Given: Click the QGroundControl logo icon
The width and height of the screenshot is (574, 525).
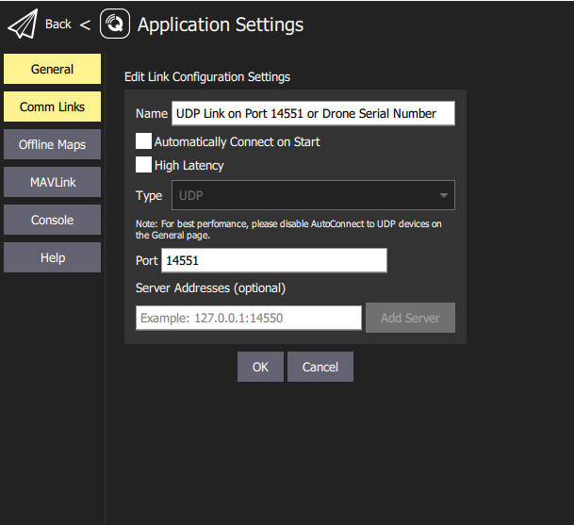Looking at the screenshot, I should pyautogui.click(x=115, y=24).
